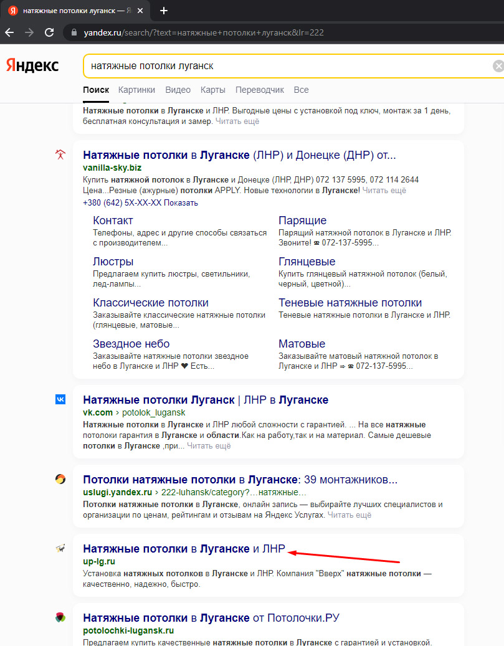Click the vanilla-sky.biz favicon
Image resolution: width=504 pixels, height=646 pixels.
pyautogui.click(x=60, y=155)
